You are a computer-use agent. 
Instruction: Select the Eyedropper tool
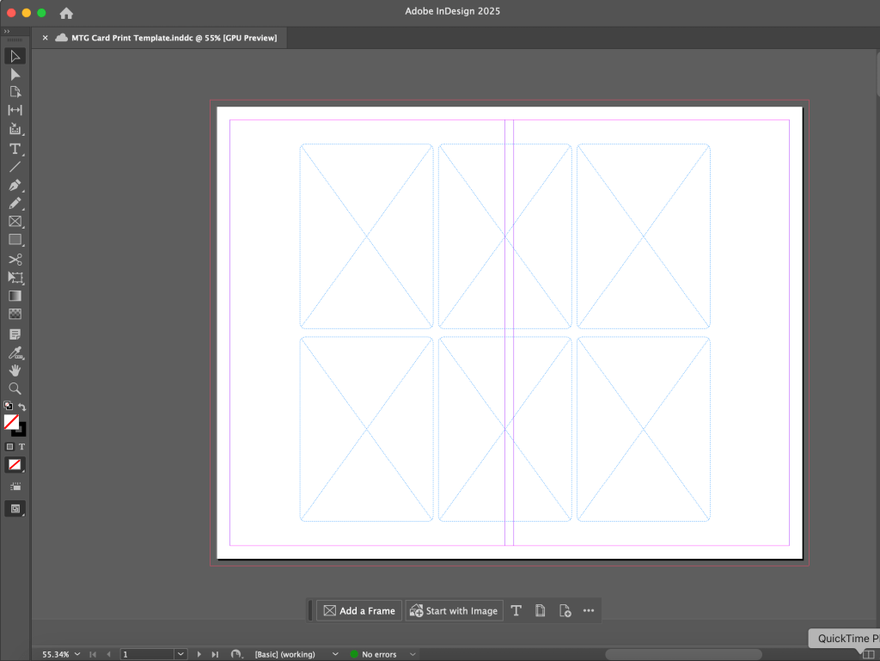[15, 352]
